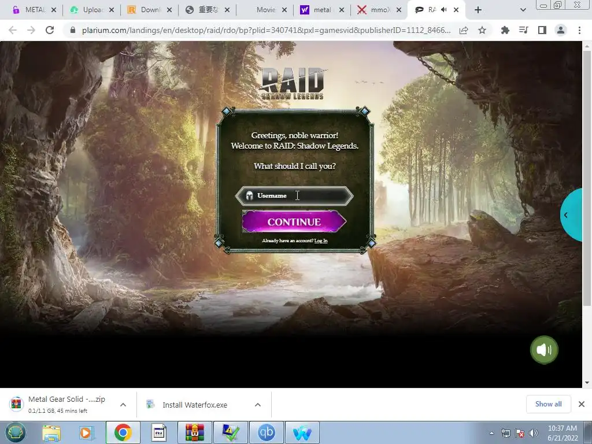Screen dimensions: 592x444
Task: Toggle the browser side panel icon
Action: click(x=542, y=30)
